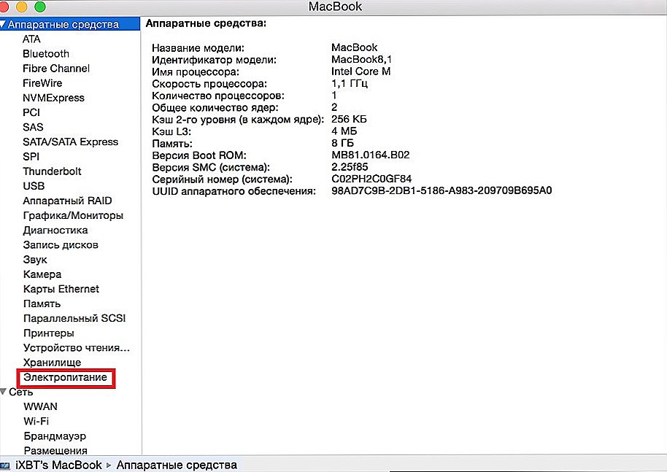Click the green zoom window button
The width and height of the screenshot is (667, 472).
[39, 7]
